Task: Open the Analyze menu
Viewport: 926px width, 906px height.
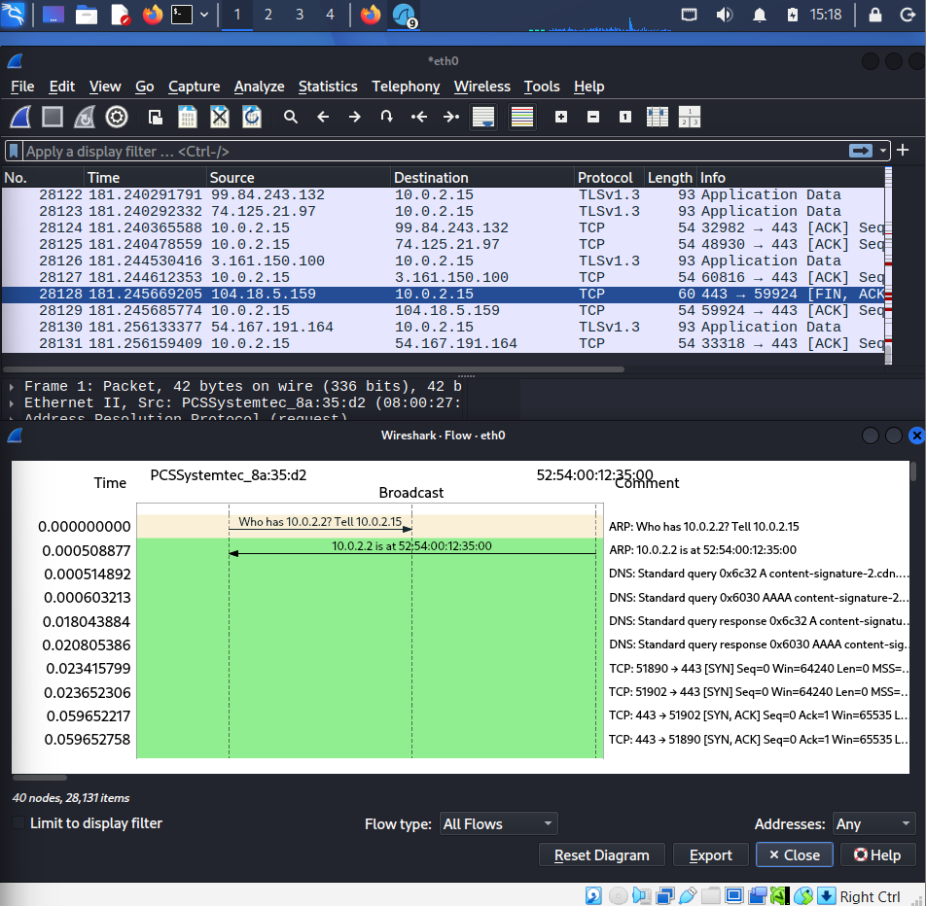Action: coord(259,87)
